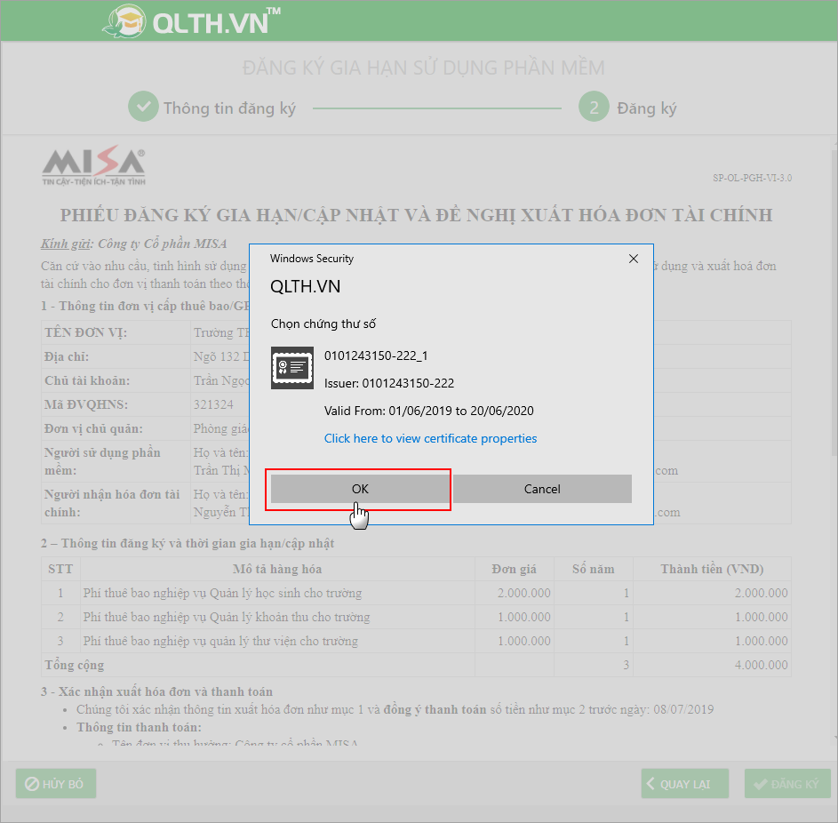Click the QUAY LẠI button

click(684, 784)
